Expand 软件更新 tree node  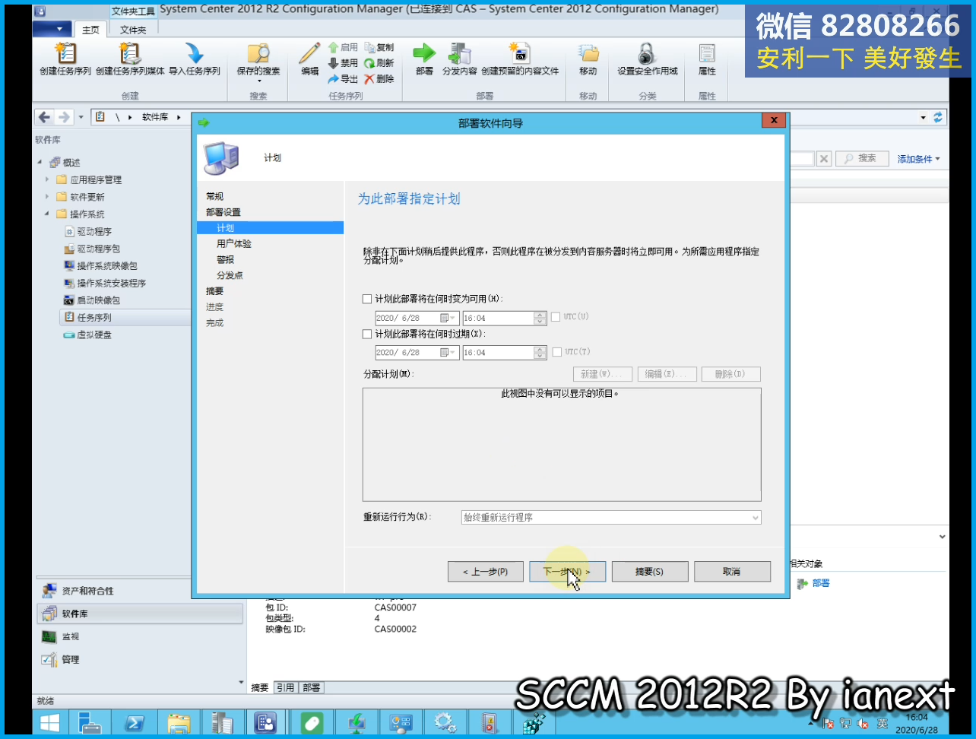tap(47, 197)
